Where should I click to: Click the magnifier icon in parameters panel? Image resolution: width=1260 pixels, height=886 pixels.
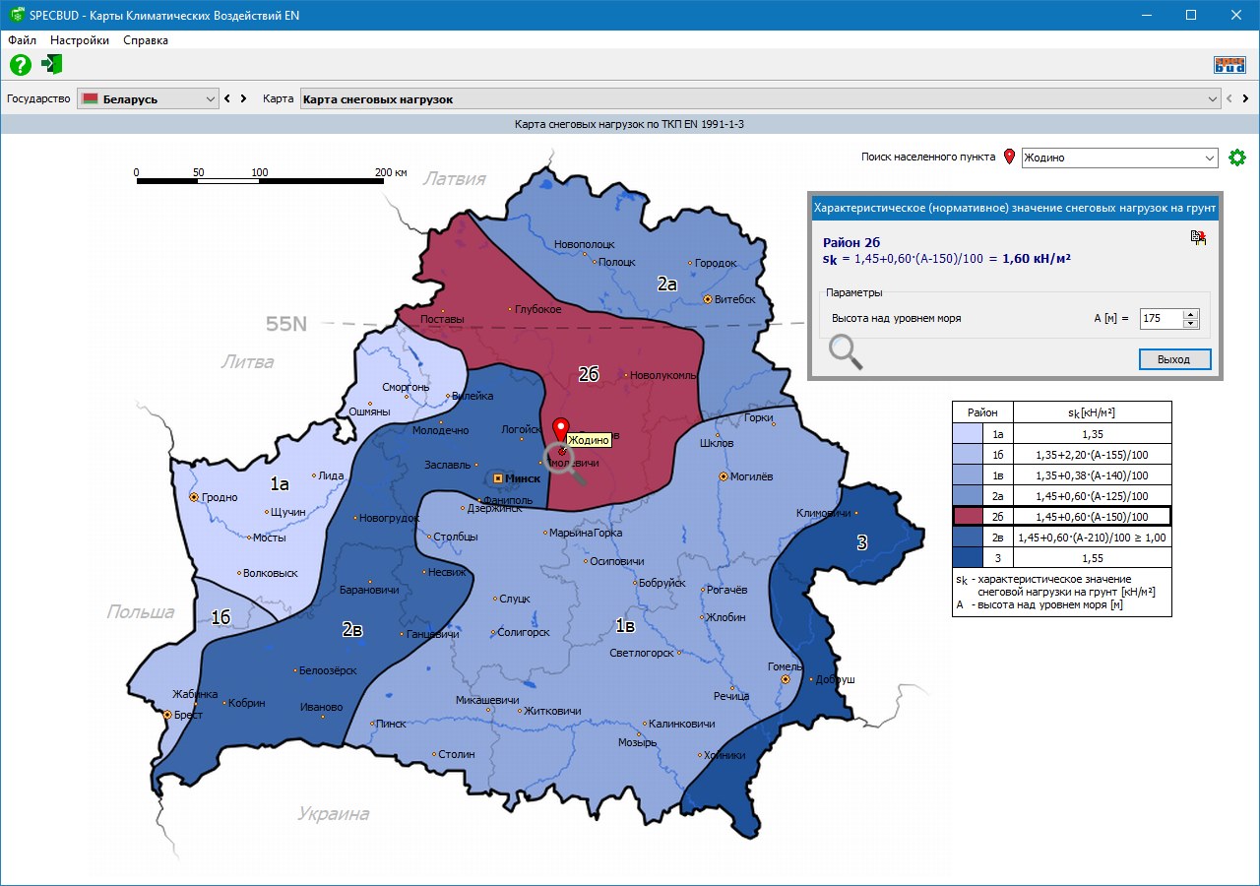(x=845, y=351)
